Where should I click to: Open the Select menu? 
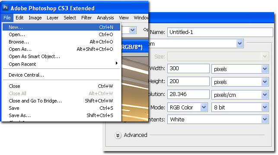click(70, 18)
